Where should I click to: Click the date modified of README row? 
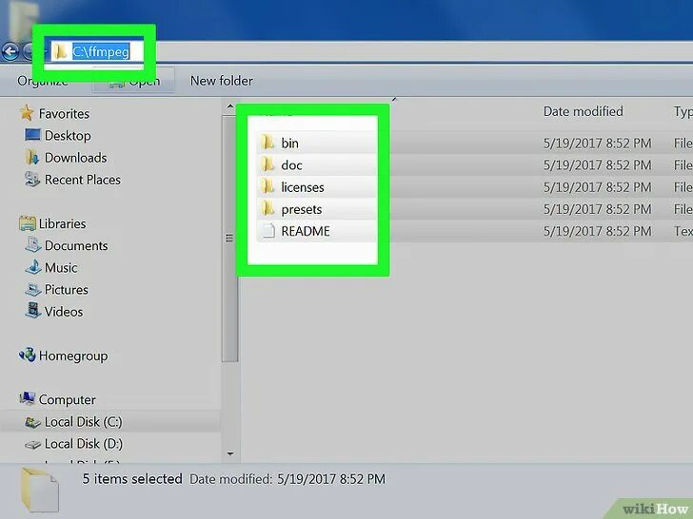[597, 232]
